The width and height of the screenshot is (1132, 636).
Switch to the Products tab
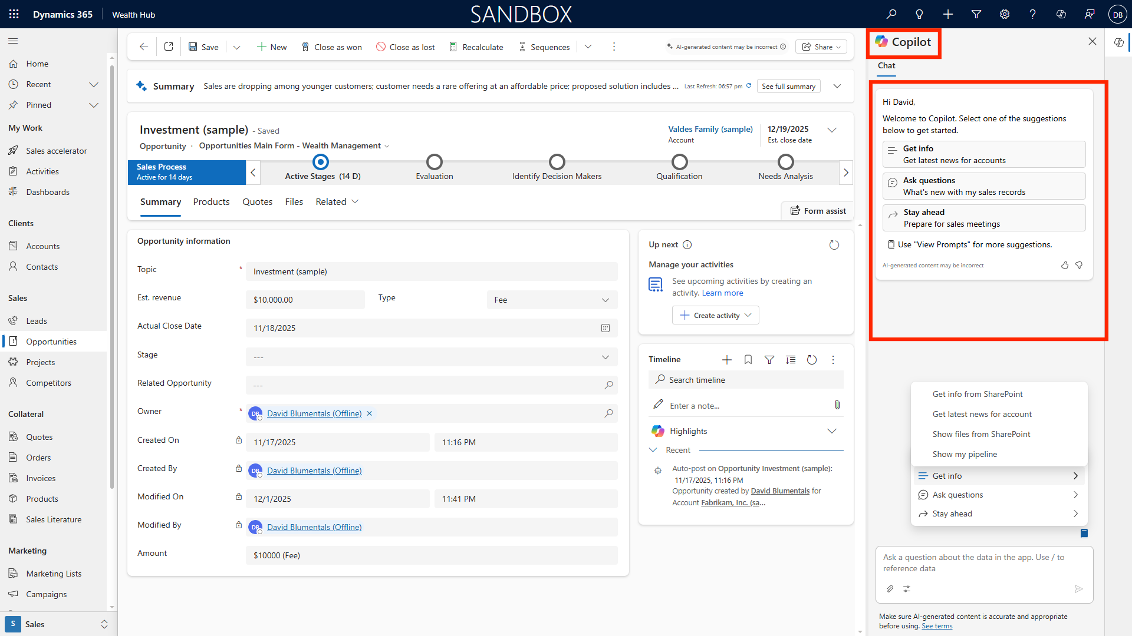211,202
